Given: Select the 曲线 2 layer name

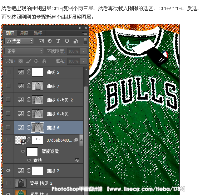Looking at the screenshot, I should coord(53,171).
